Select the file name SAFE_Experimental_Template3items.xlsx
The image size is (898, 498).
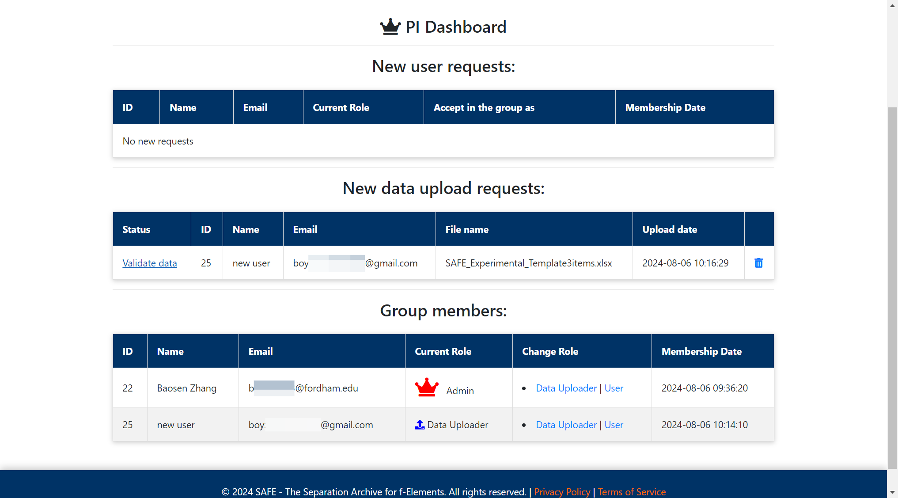coord(529,263)
